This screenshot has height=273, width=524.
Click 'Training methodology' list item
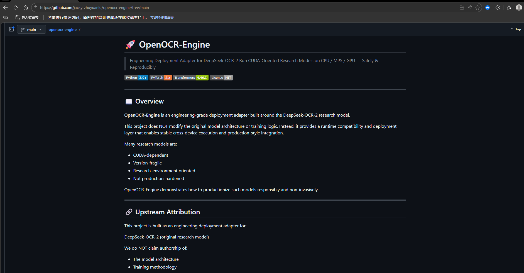155,267
